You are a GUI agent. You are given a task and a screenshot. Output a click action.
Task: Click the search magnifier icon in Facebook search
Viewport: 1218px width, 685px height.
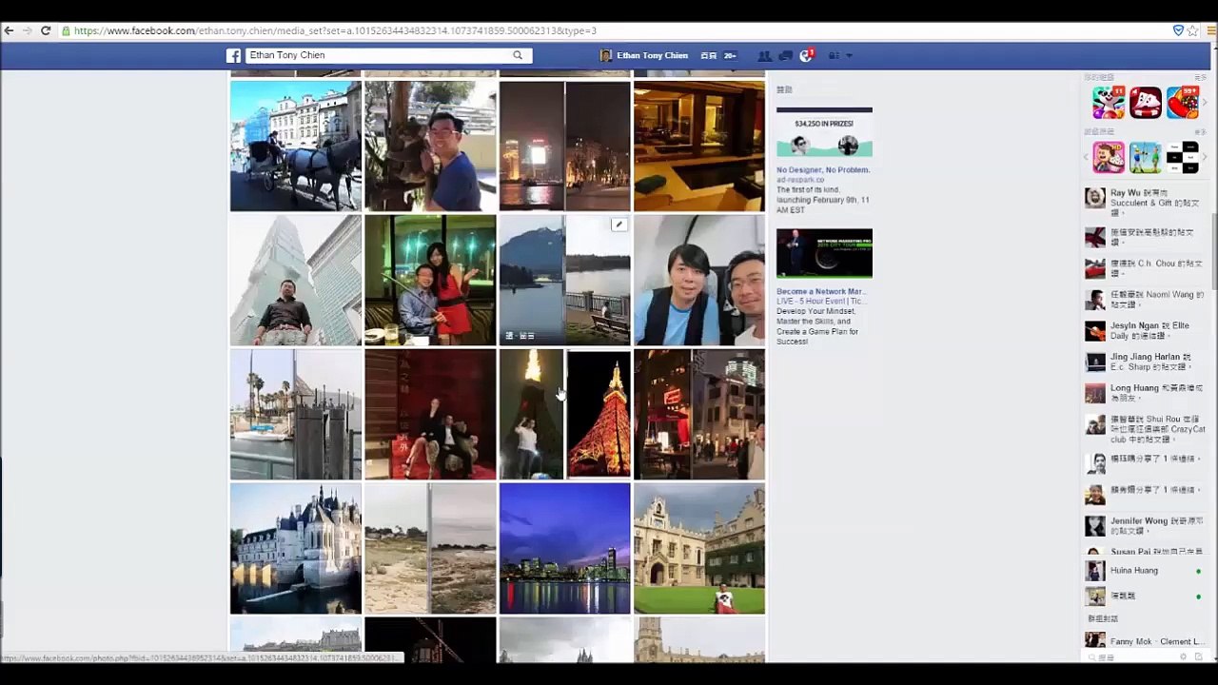coord(518,55)
